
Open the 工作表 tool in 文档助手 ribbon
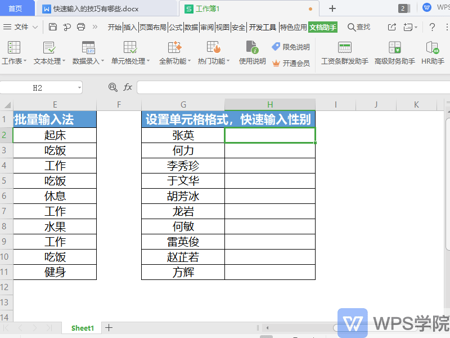coord(14,54)
